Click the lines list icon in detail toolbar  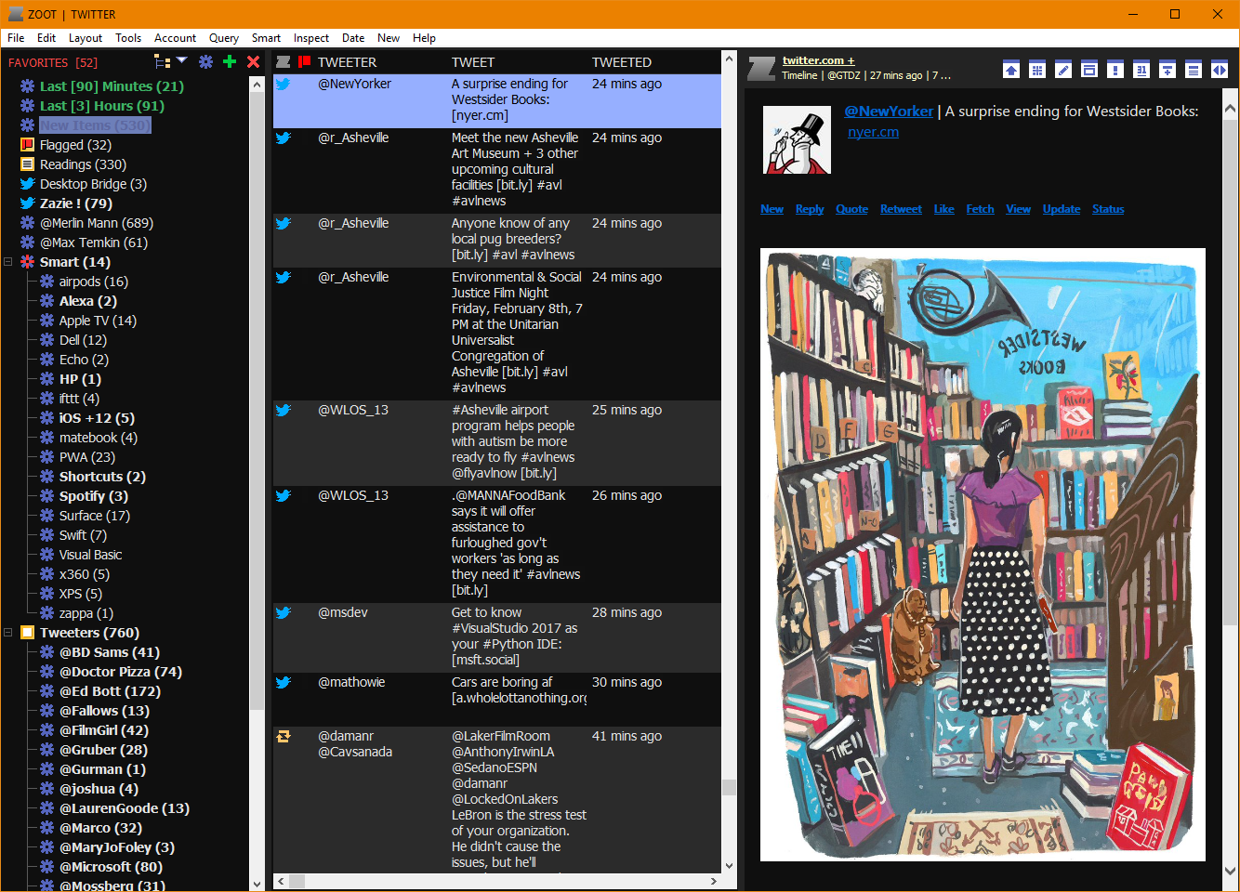click(1194, 70)
